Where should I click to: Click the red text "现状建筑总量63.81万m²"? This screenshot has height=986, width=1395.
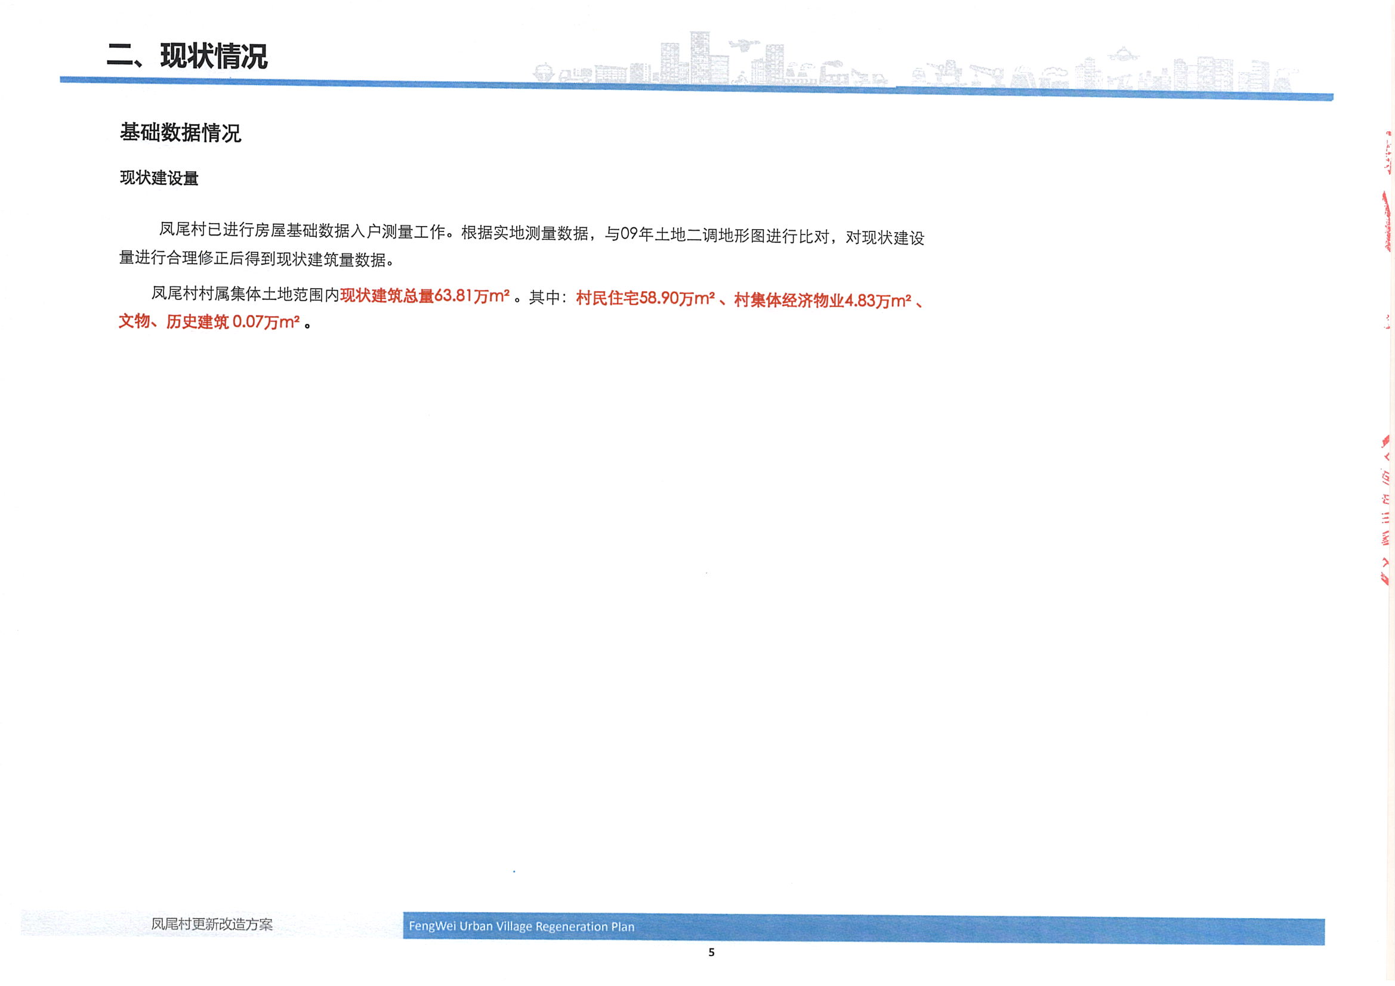coord(425,296)
